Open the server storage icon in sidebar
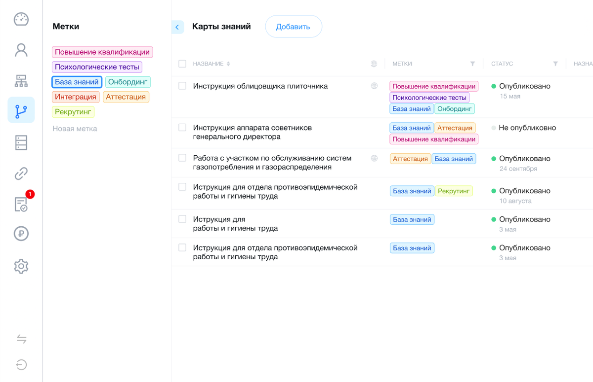593x382 pixels. point(21,142)
